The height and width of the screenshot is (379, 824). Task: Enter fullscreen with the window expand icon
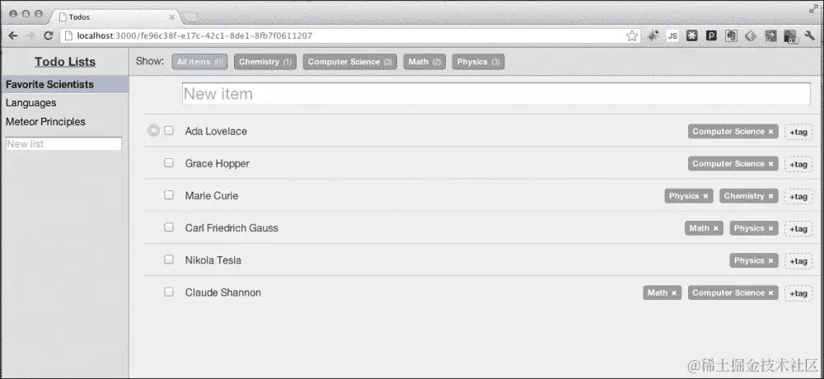tap(813, 8)
